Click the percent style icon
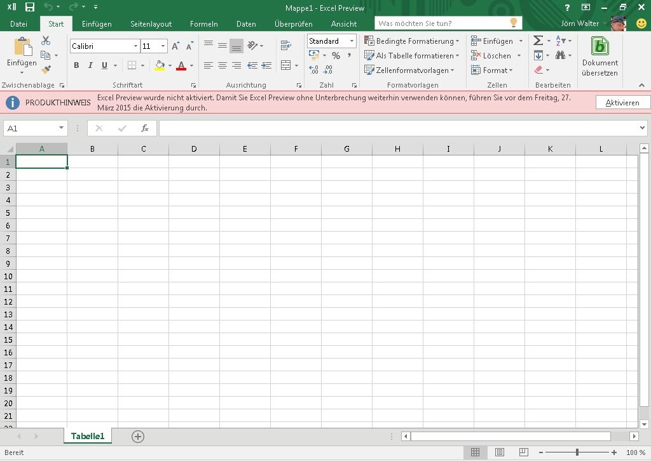This screenshot has width=651, height=462. (336, 56)
